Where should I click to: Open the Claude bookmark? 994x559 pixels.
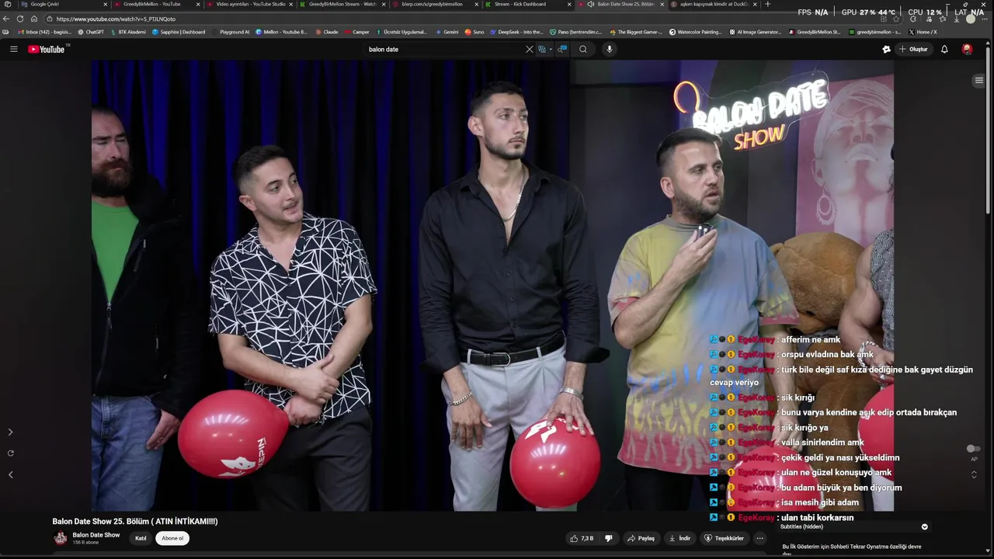pyautogui.click(x=327, y=32)
